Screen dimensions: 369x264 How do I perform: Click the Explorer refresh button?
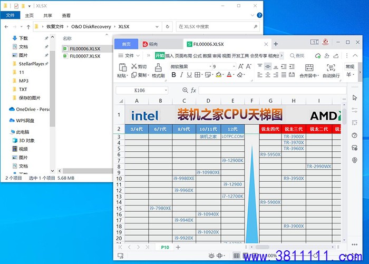click(x=167, y=26)
